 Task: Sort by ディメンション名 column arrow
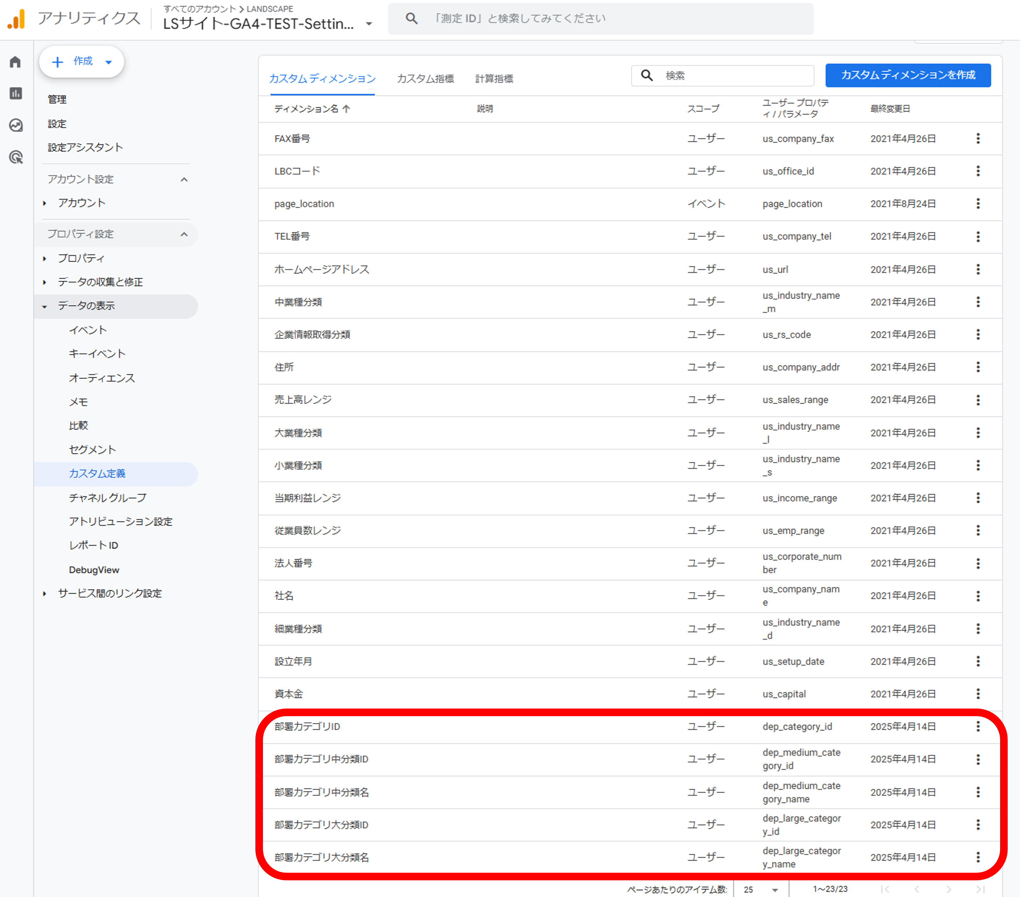click(346, 108)
